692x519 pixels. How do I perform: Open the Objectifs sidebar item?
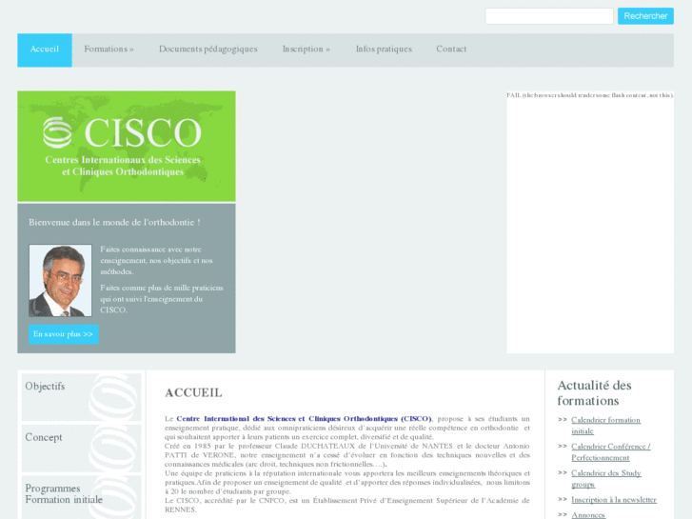(x=81, y=397)
